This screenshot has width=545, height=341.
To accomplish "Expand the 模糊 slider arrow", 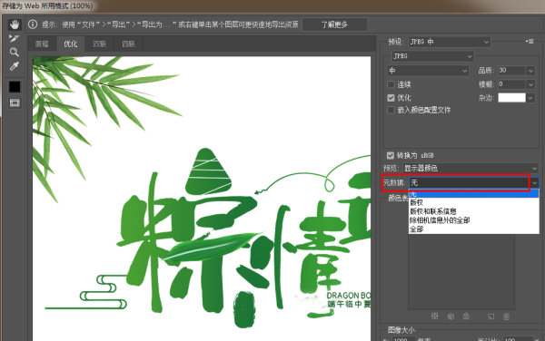I will (530, 84).
